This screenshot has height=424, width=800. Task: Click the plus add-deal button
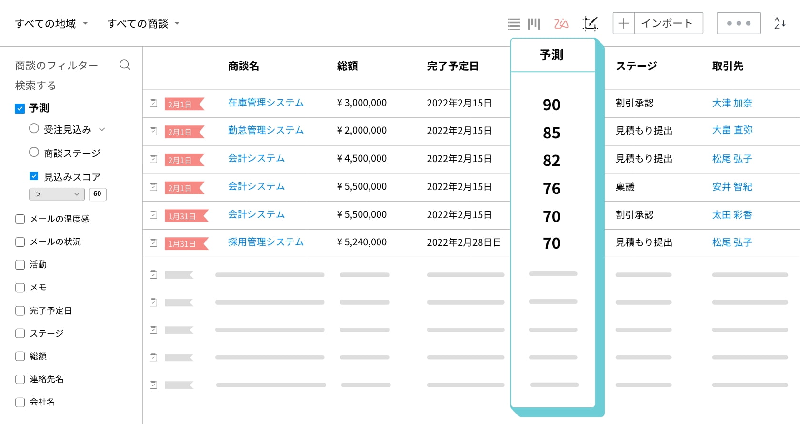623,23
